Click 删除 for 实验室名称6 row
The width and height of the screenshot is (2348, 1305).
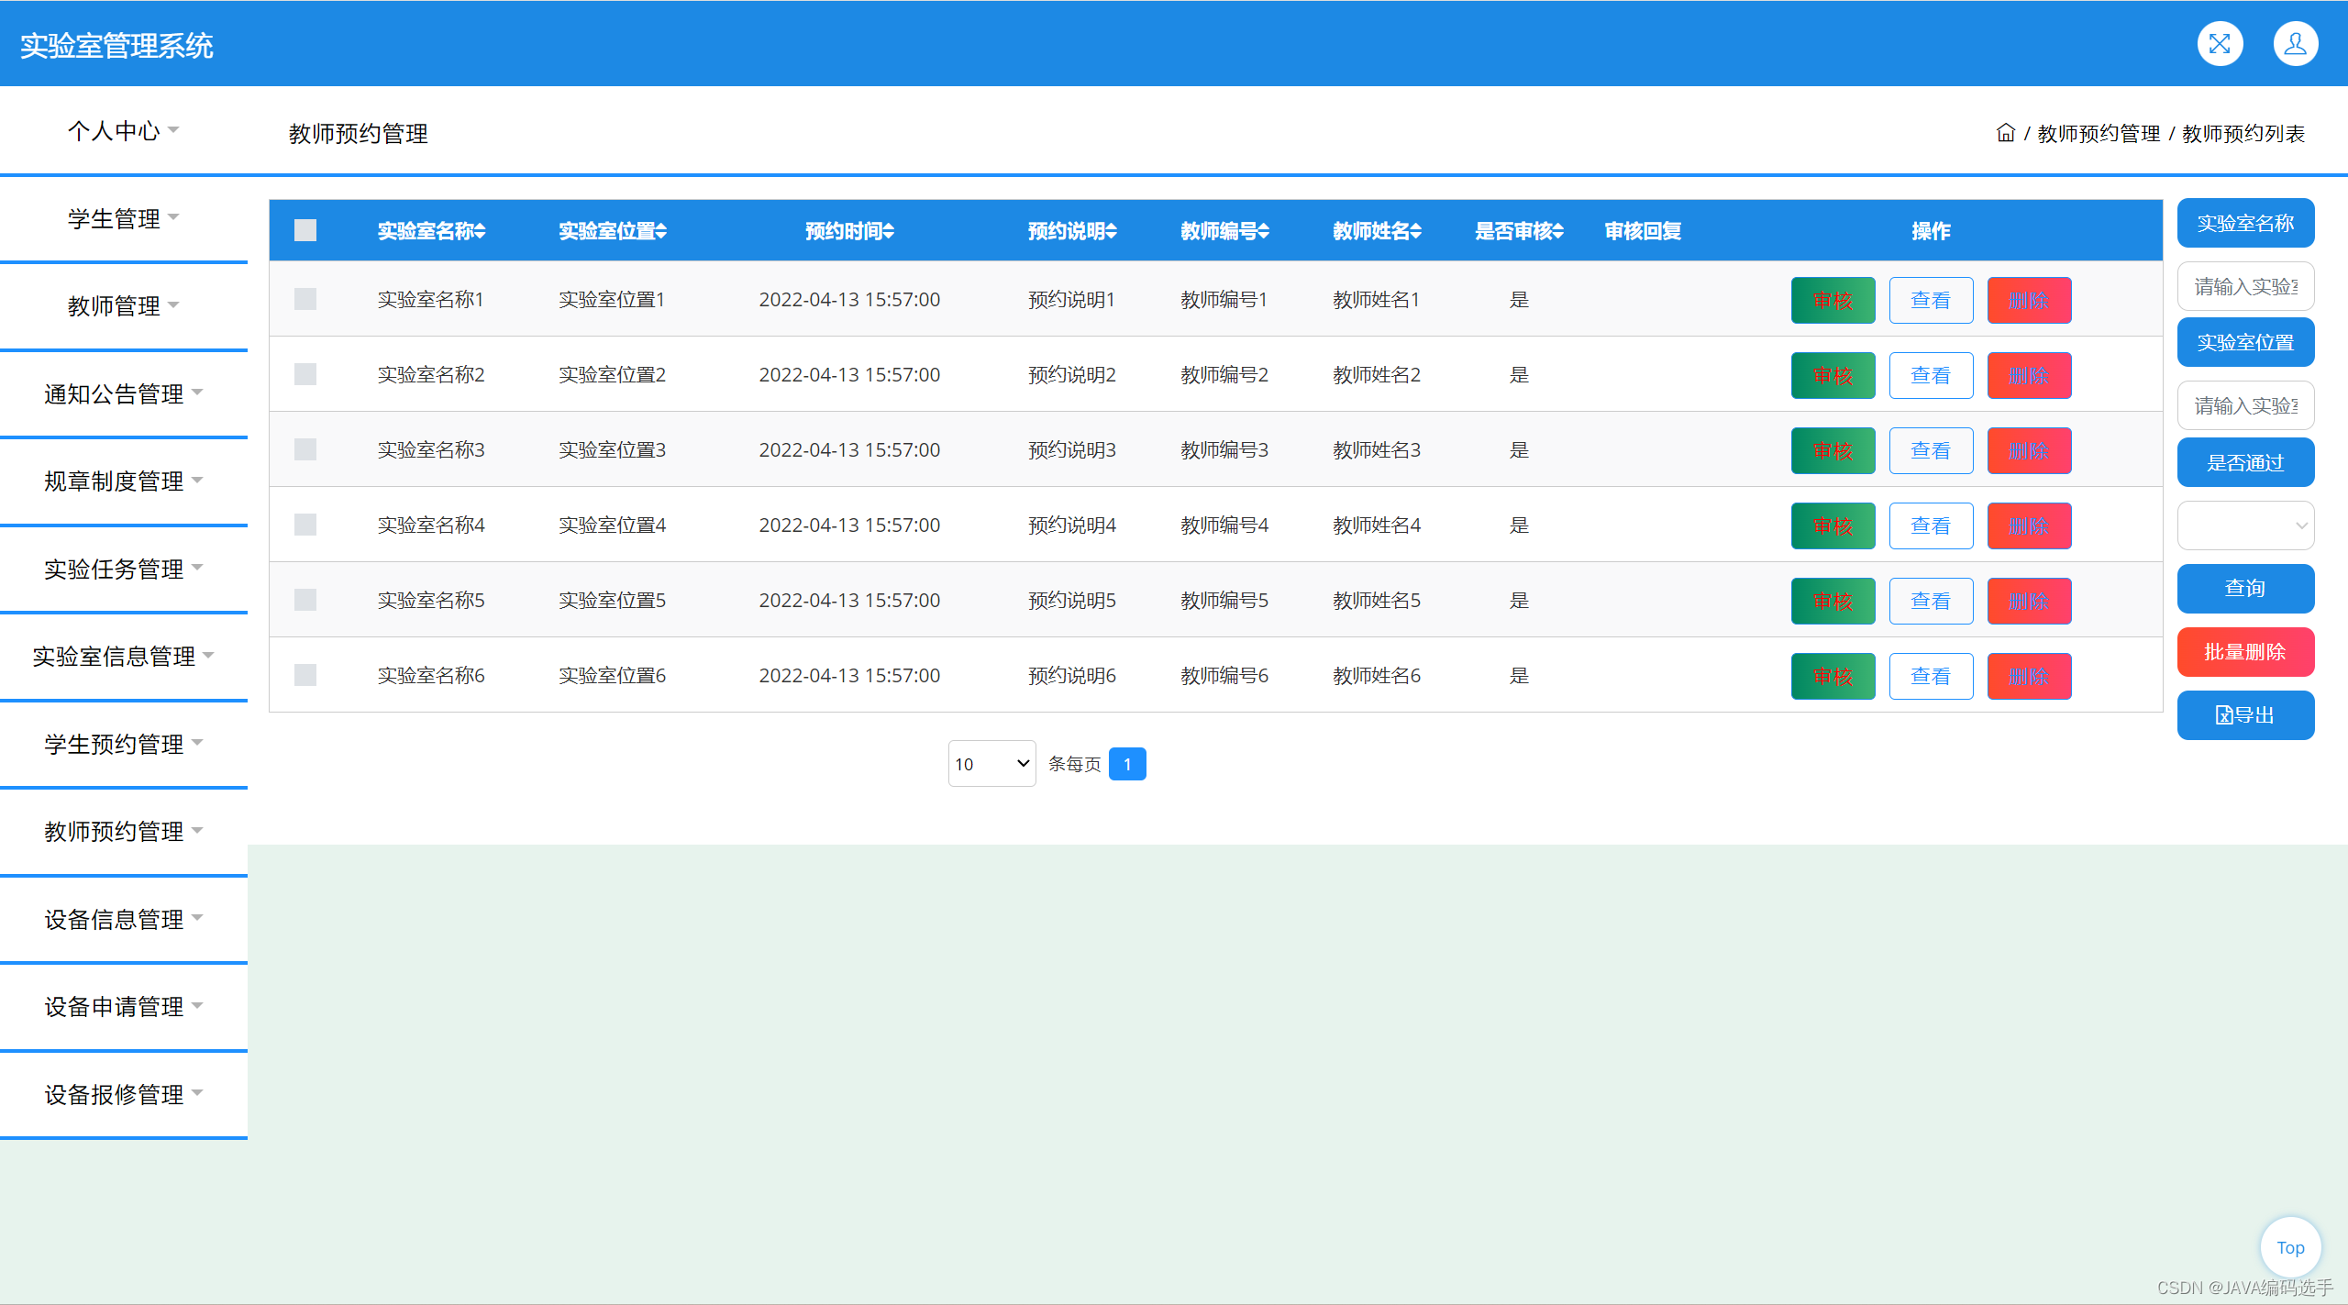tap(2029, 676)
